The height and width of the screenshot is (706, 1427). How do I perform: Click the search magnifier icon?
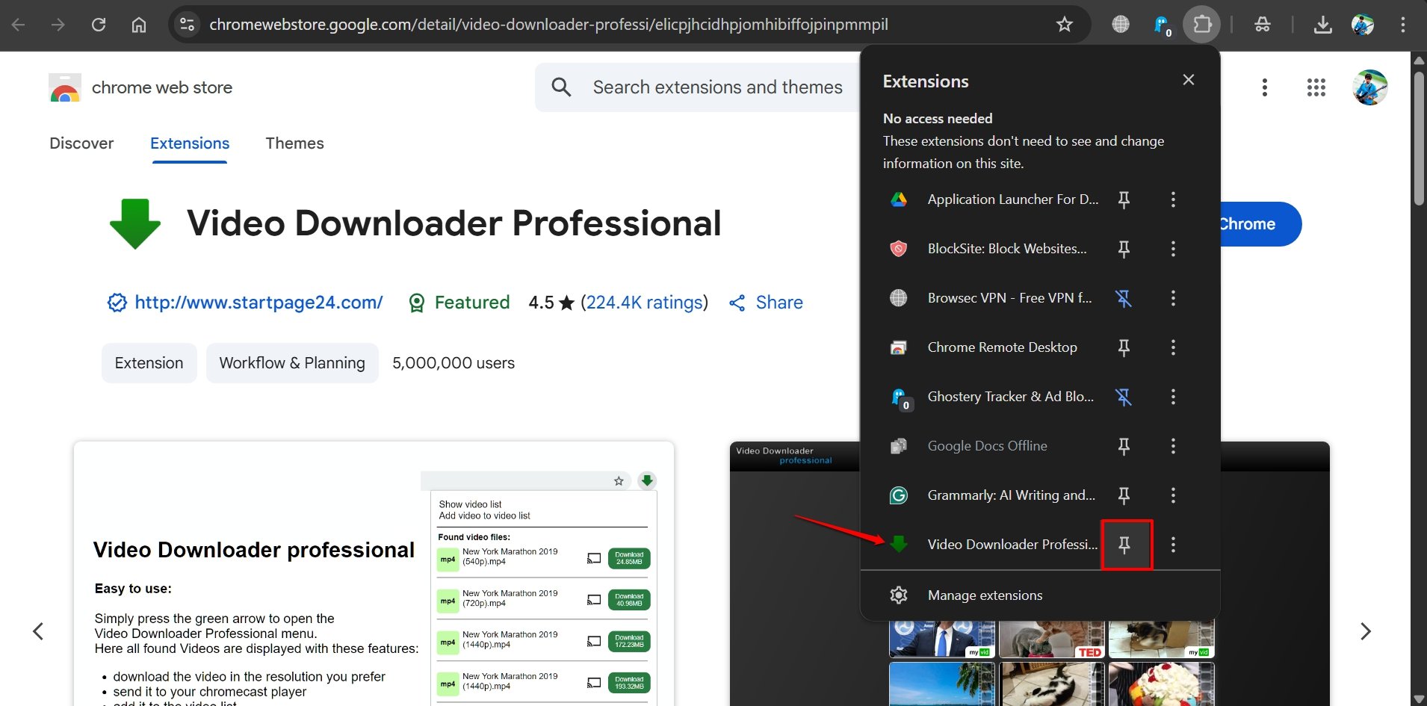pyautogui.click(x=562, y=87)
